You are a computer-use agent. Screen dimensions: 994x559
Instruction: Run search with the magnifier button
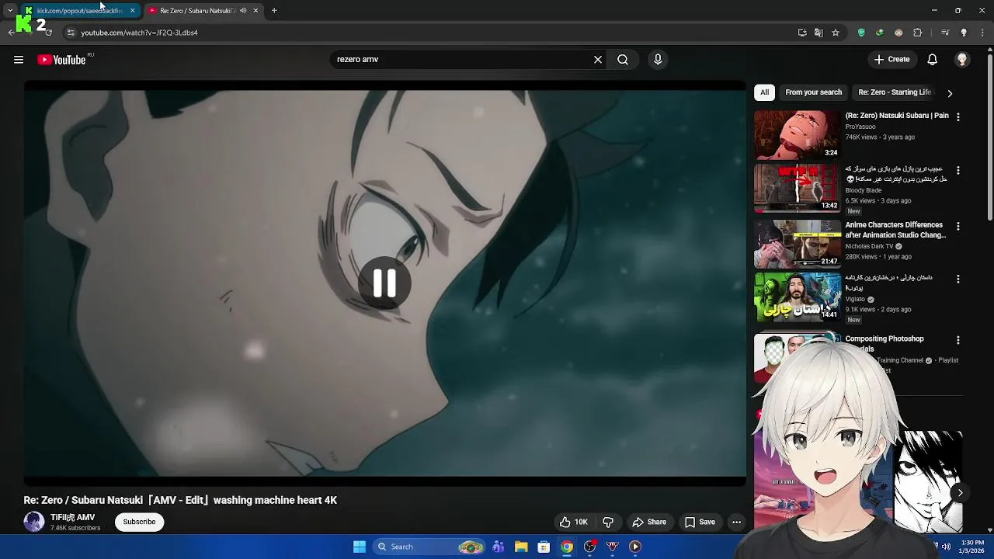pos(623,60)
